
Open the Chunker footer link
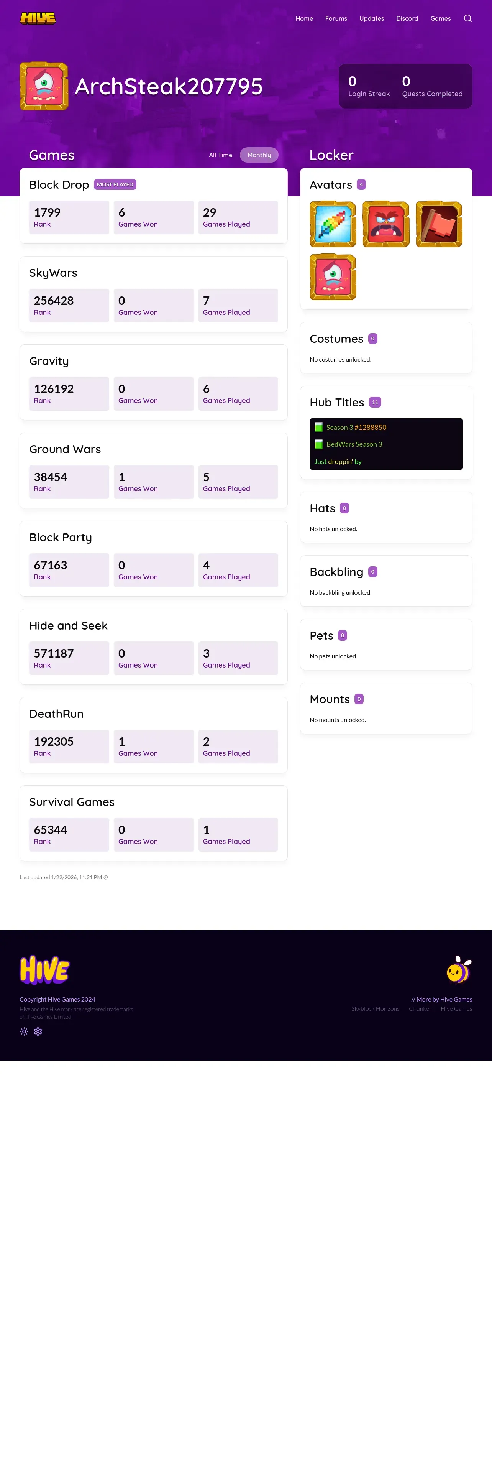pyautogui.click(x=420, y=1008)
